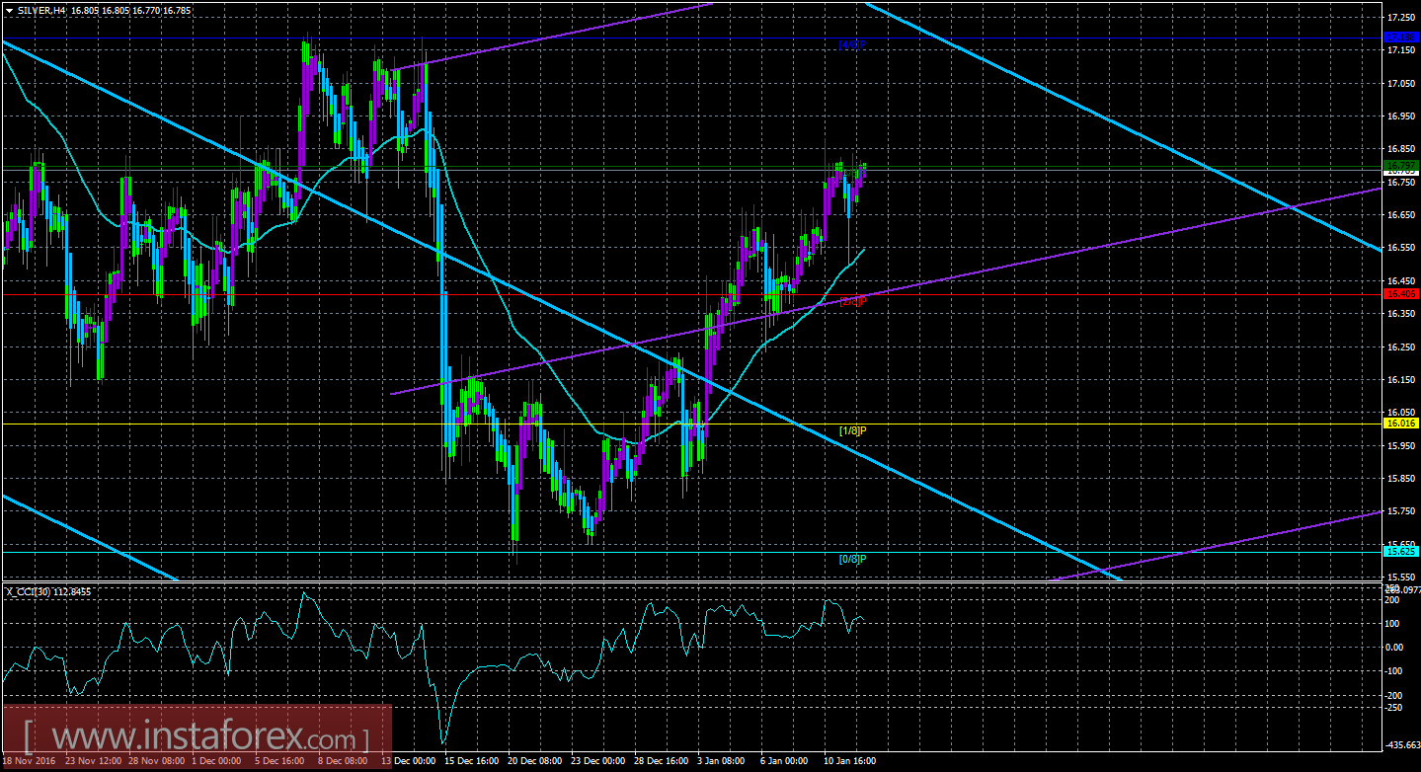
Task: Click the 15 Dec 16:00 date label
Action: coord(470,761)
